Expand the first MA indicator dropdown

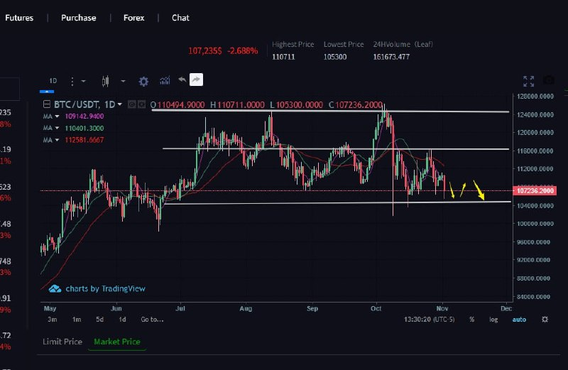pyautogui.click(x=57, y=116)
